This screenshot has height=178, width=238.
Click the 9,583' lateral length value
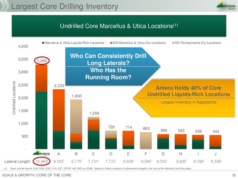[x=162, y=161]
